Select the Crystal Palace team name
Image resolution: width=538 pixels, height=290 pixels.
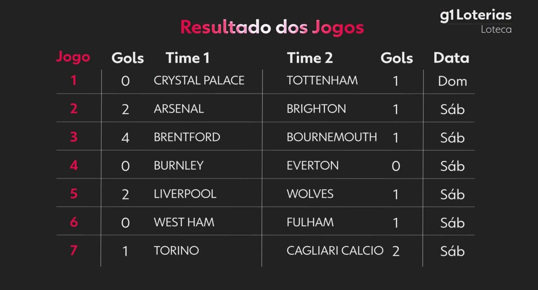point(199,80)
